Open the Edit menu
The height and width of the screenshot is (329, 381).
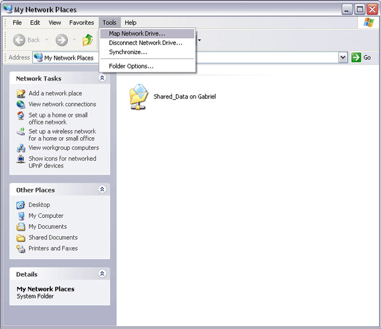click(35, 23)
